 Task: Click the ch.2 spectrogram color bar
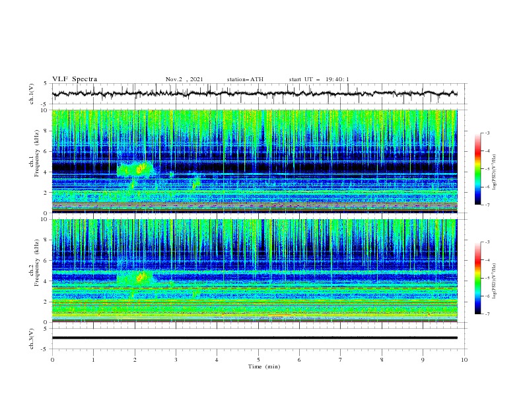(478, 278)
